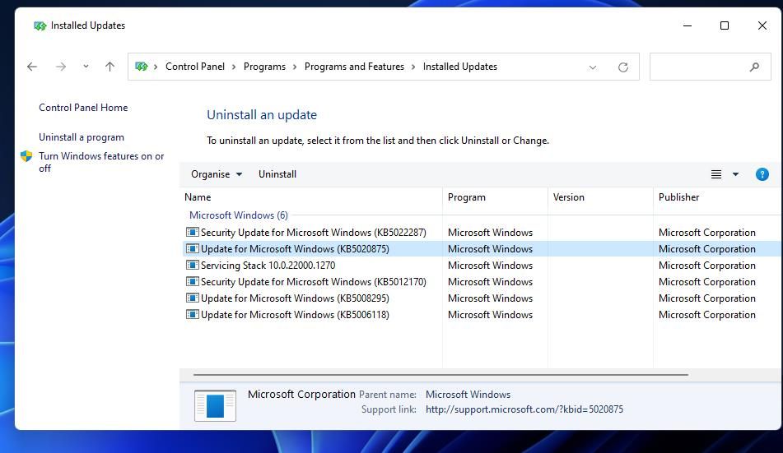Expand the address bar history dropdown

pyautogui.click(x=592, y=67)
